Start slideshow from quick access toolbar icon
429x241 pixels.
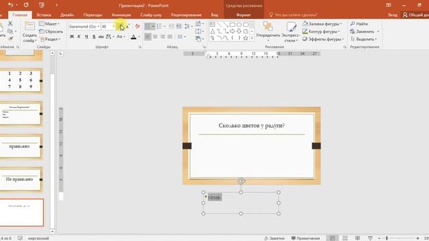click(x=42, y=5)
